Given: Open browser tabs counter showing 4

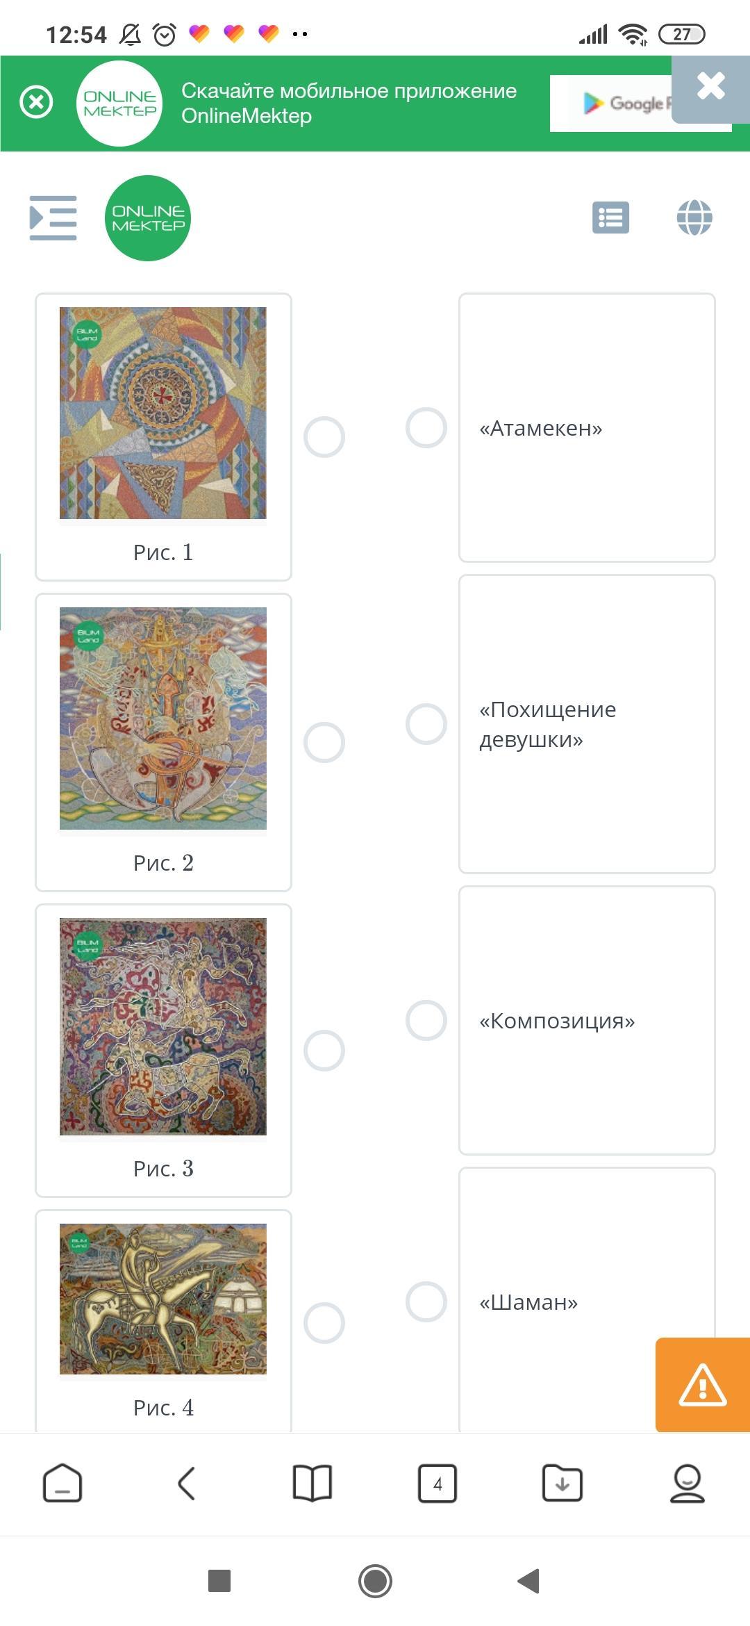Looking at the screenshot, I should click(437, 1484).
